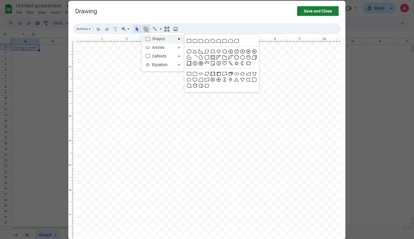Select the shape tool in the toolbar

click(x=146, y=29)
